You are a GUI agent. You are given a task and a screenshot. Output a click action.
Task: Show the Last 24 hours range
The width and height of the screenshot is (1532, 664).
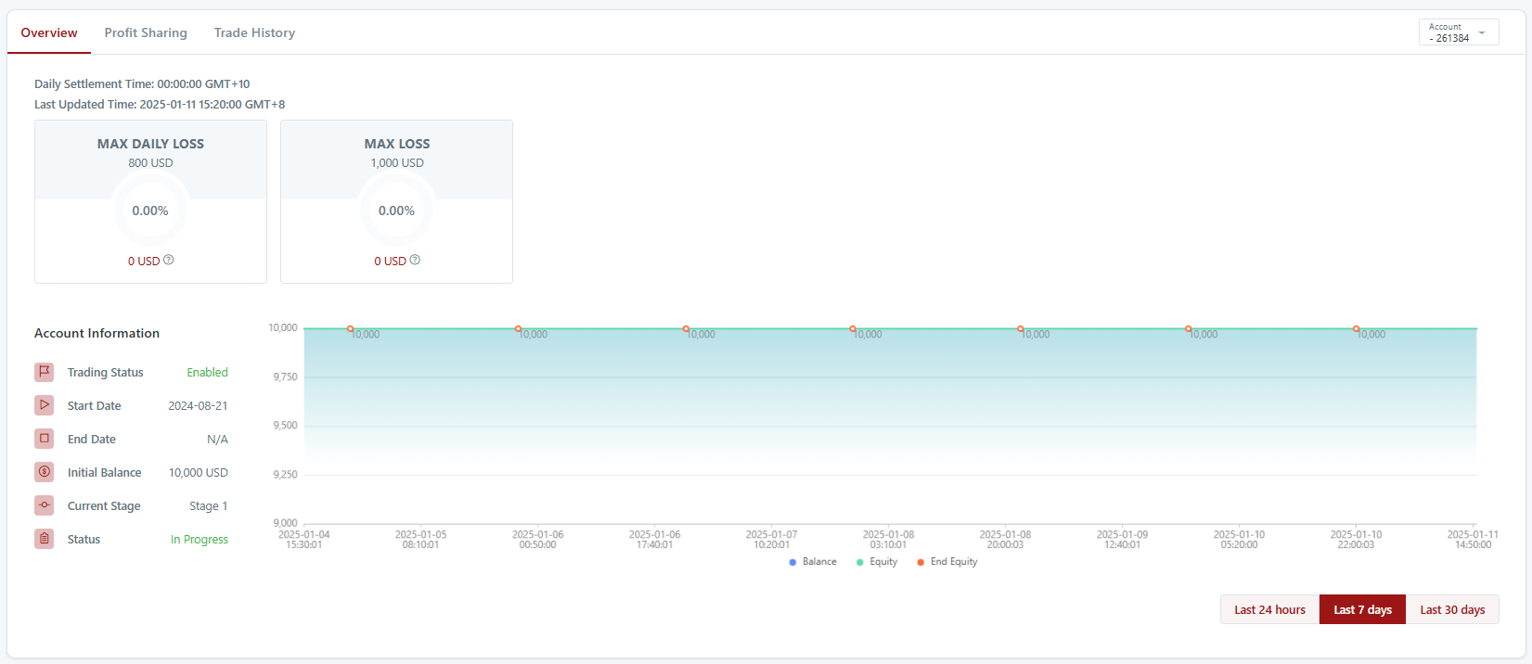[x=1269, y=610]
